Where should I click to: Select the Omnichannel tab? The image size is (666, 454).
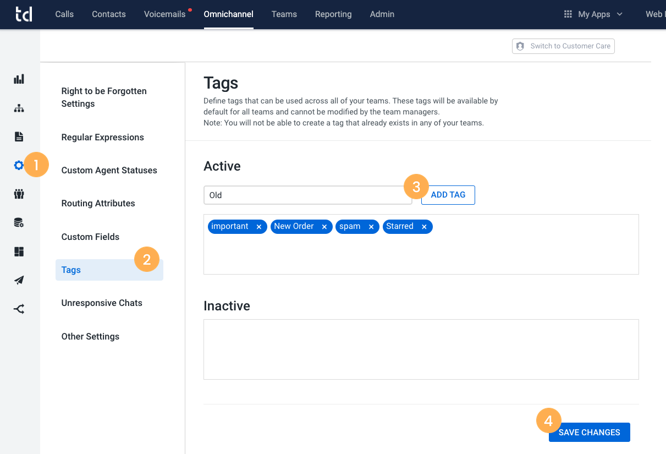tap(228, 14)
